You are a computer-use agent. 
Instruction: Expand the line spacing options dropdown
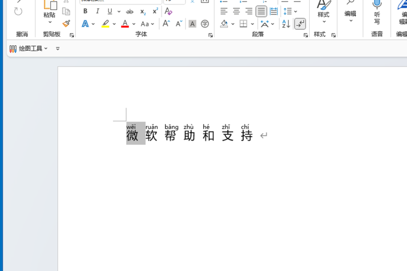(296, 11)
